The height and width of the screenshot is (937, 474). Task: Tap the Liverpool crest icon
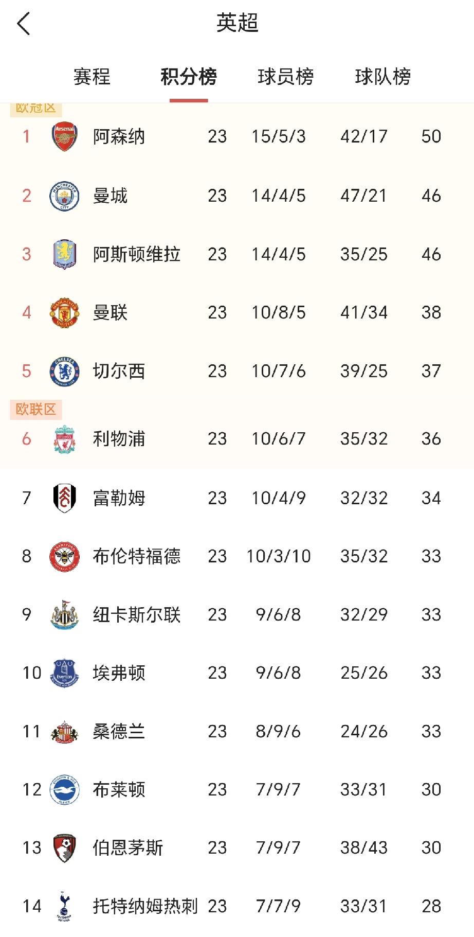tap(64, 439)
